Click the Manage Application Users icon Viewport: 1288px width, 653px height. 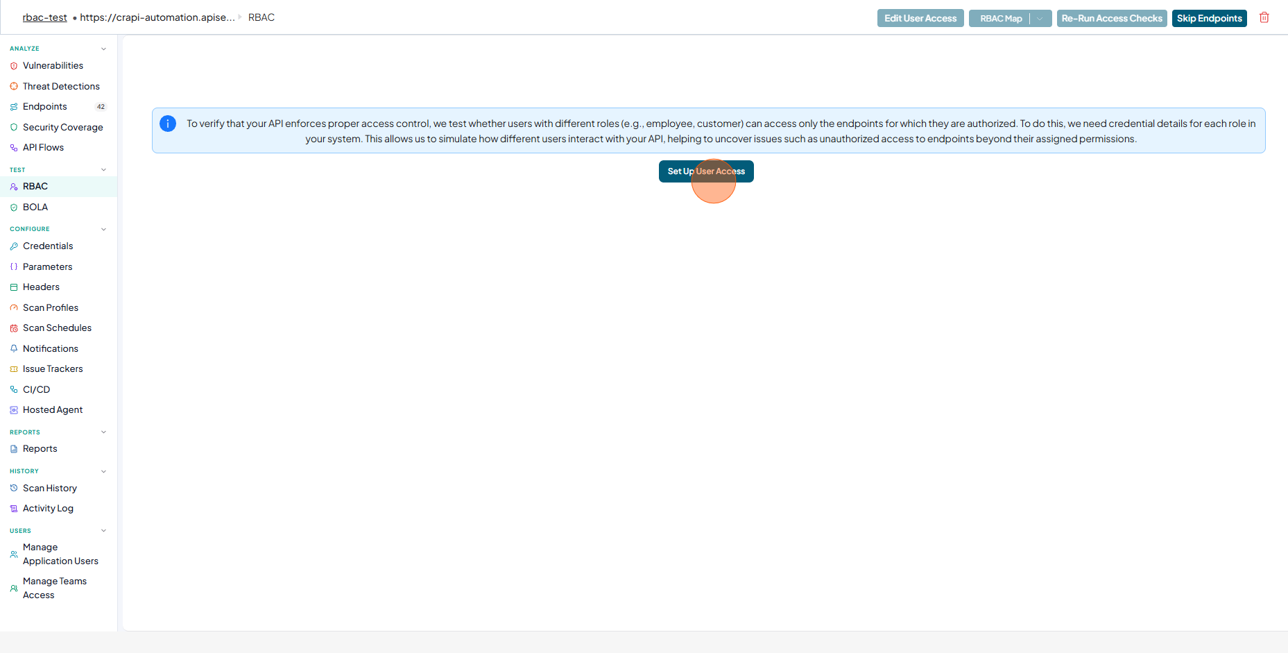(x=14, y=554)
